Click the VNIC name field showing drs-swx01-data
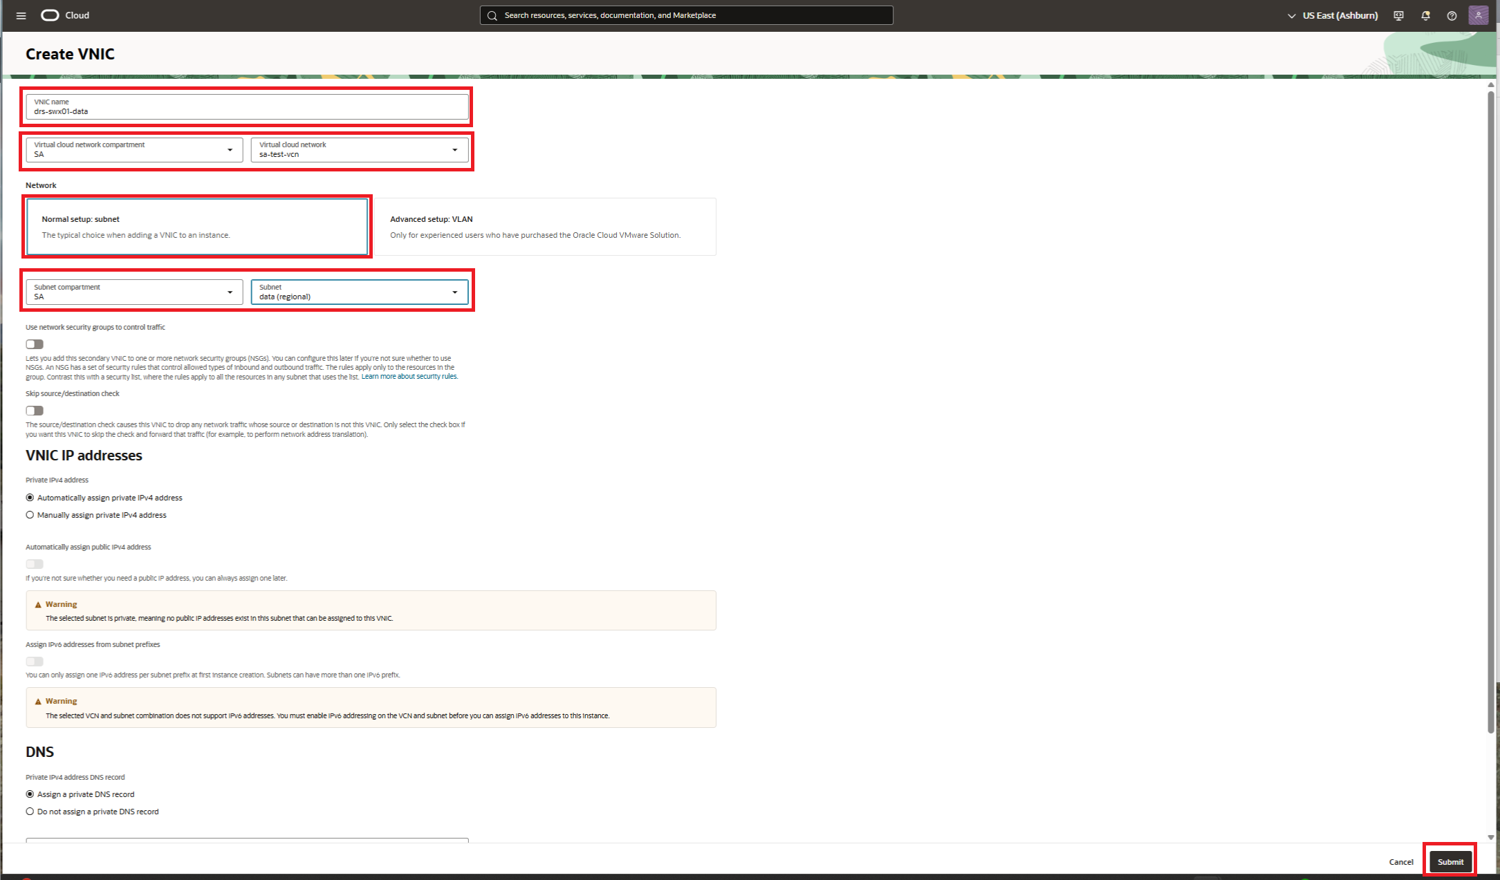The image size is (1500, 880). 246,107
